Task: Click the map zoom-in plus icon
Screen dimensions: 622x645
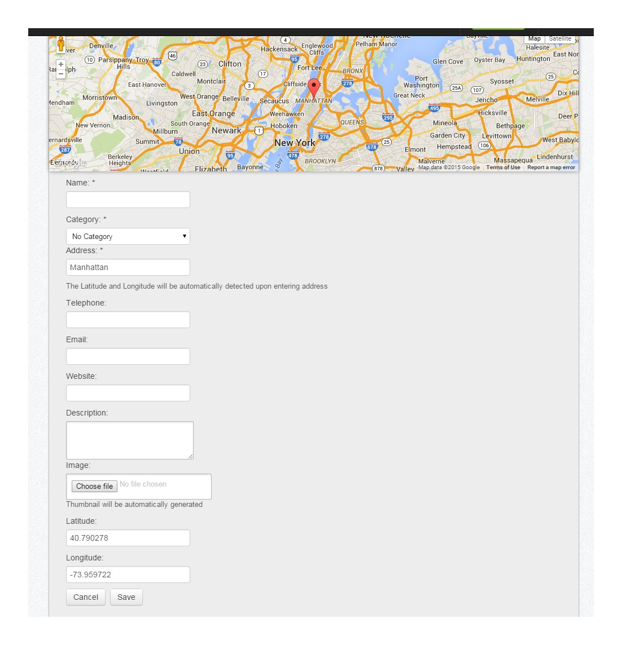Action: point(60,65)
